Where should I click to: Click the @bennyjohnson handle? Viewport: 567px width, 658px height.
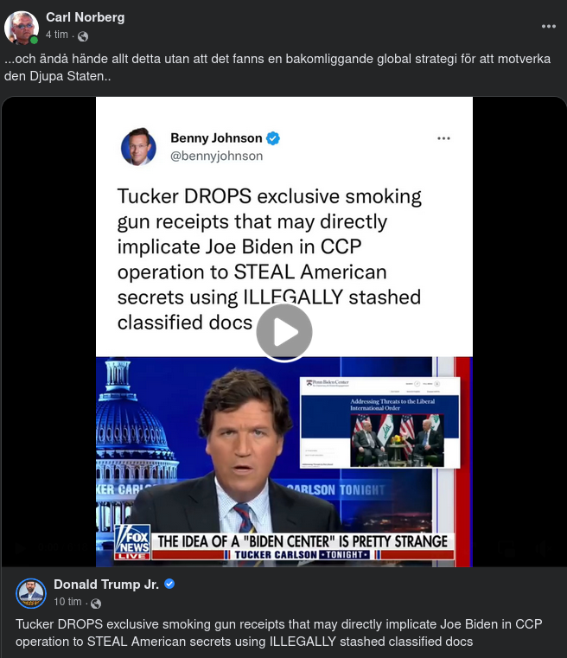coord(216,157)
